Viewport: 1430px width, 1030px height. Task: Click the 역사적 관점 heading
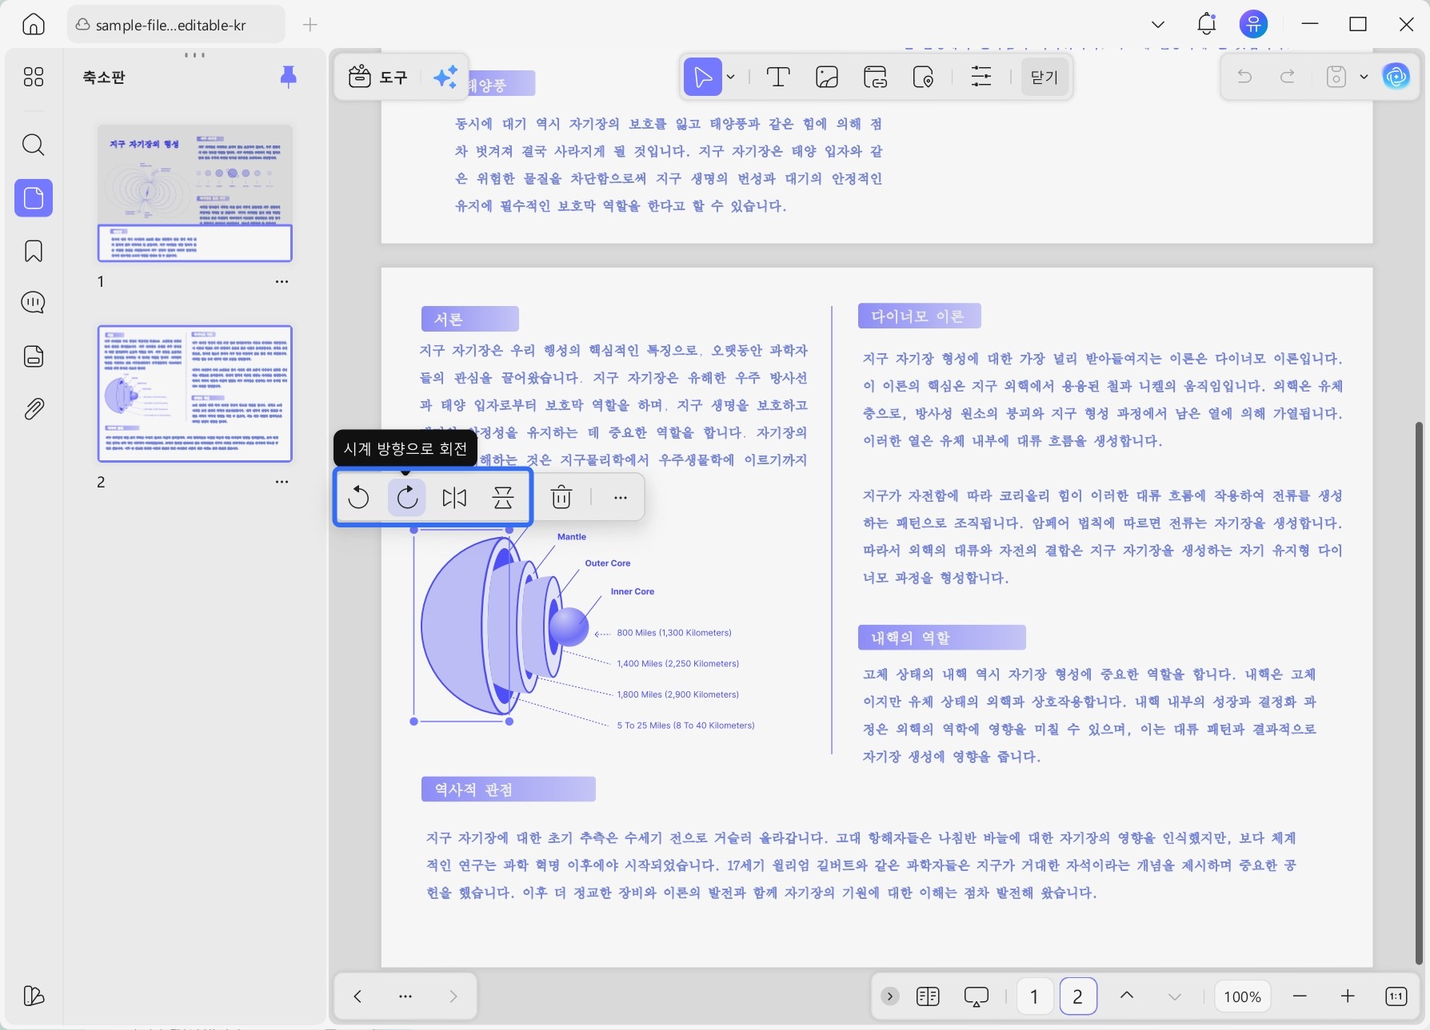(x=508, y=789)
